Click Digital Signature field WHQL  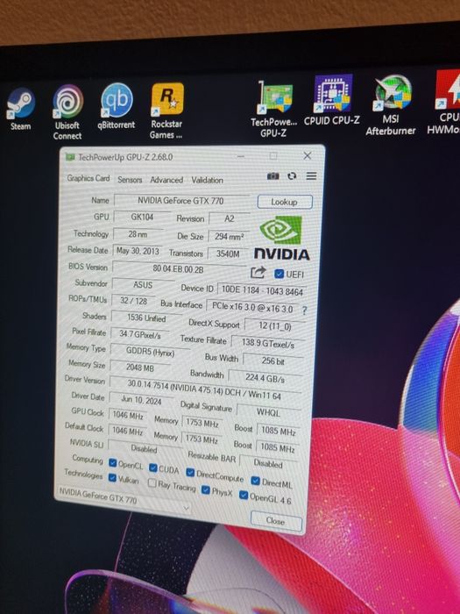[x=268, y=412]
